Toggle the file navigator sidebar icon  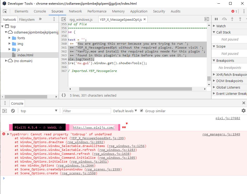64,19
